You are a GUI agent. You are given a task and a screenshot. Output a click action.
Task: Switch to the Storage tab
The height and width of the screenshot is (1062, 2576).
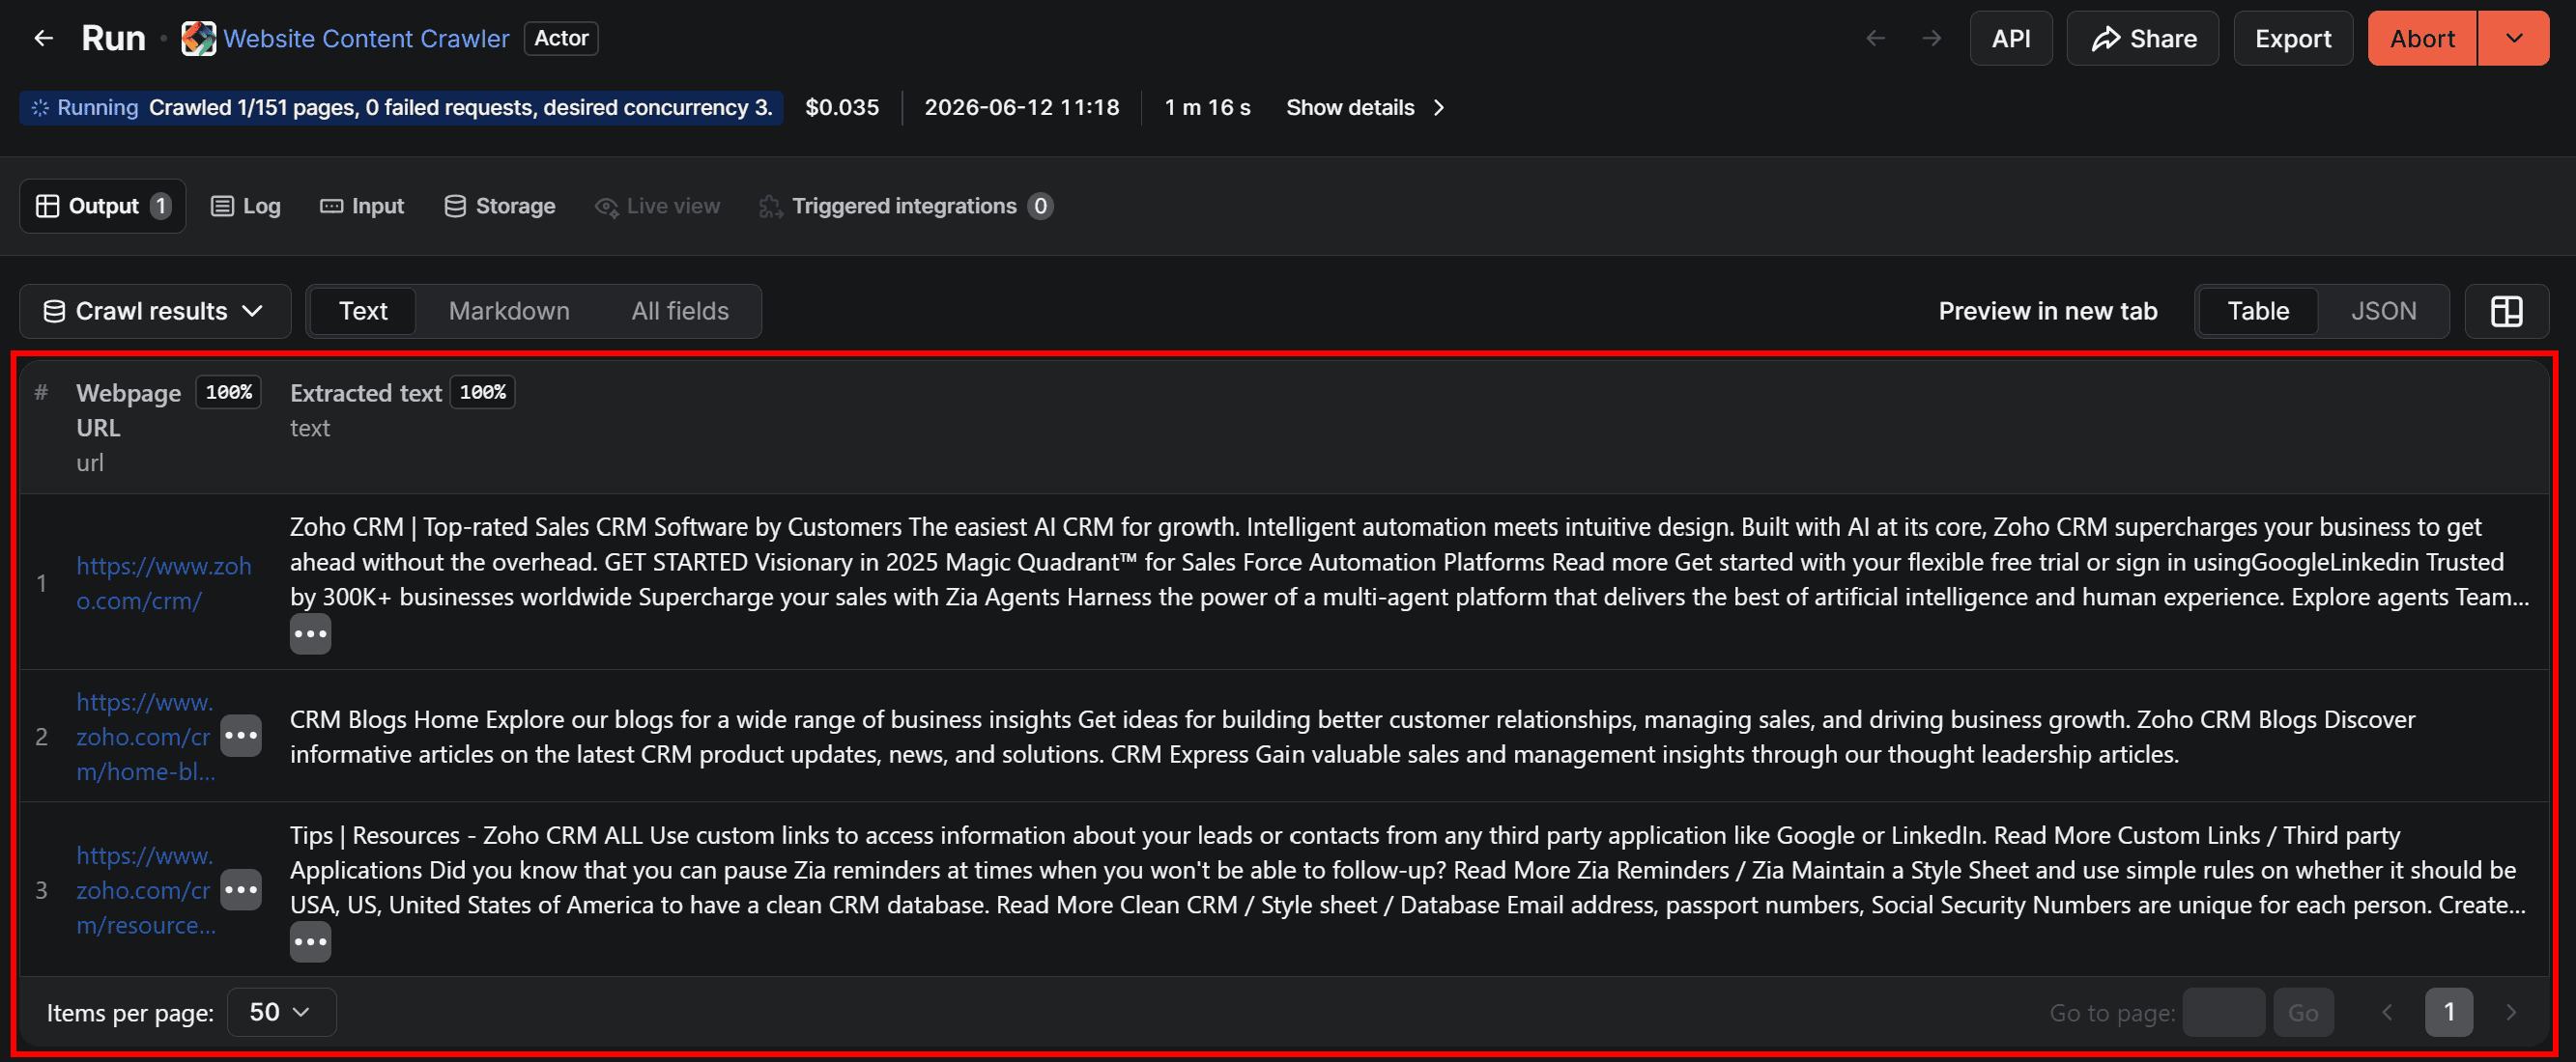(x=499, y=206)
